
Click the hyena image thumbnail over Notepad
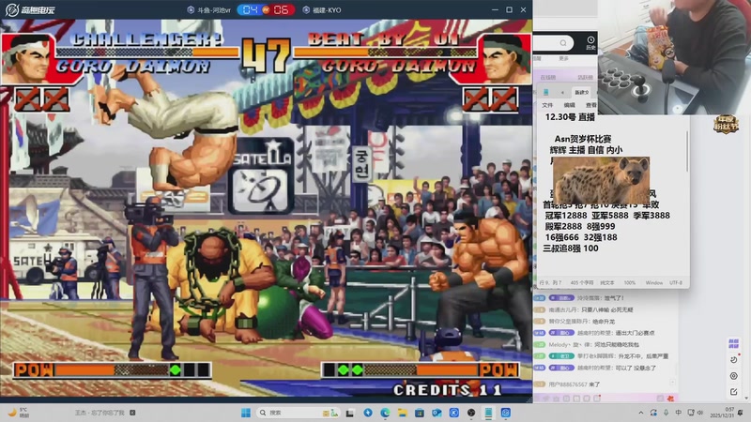(601, 180)
